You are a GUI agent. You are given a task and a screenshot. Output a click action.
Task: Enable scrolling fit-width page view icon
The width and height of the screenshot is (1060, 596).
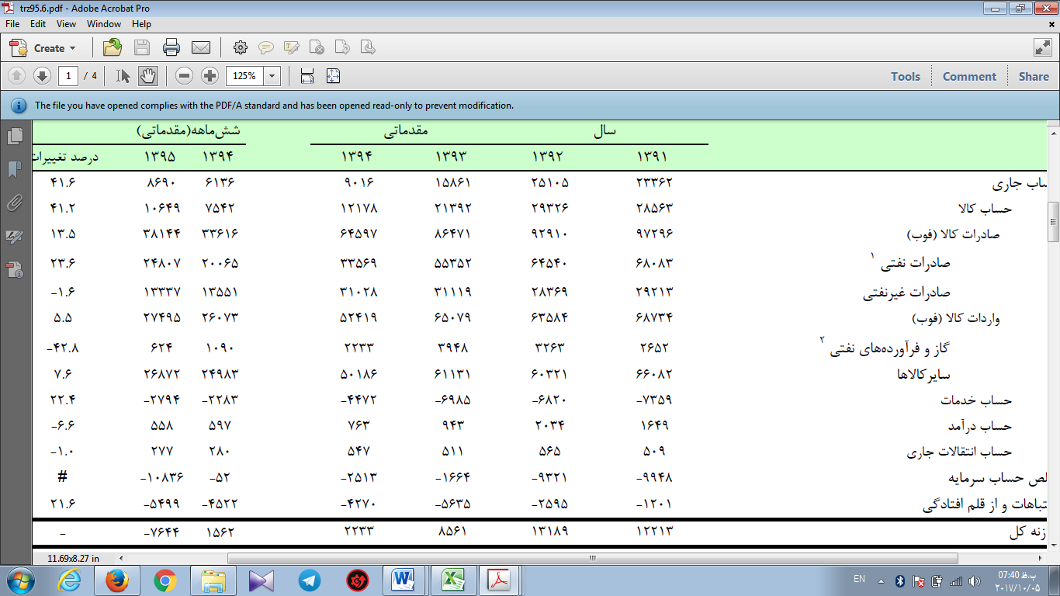pos(307,75)
